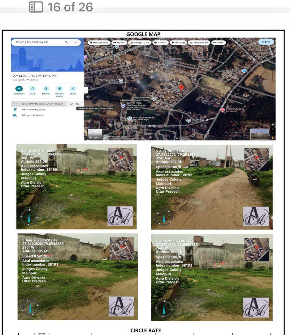This screenshot has height=335, width=290.
Task: Open the Layers map view switcher
Action: tap(94, 134)
